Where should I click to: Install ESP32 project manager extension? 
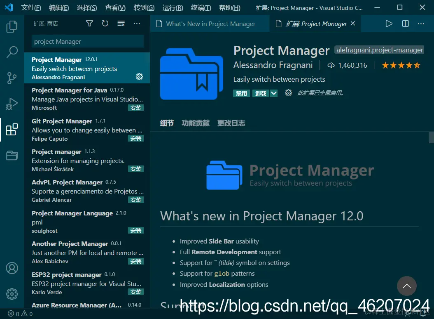coord(135,292)
